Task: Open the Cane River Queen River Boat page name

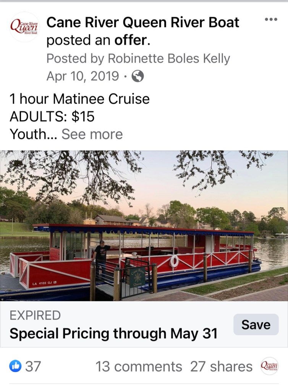Action: [x=143, y=23]
